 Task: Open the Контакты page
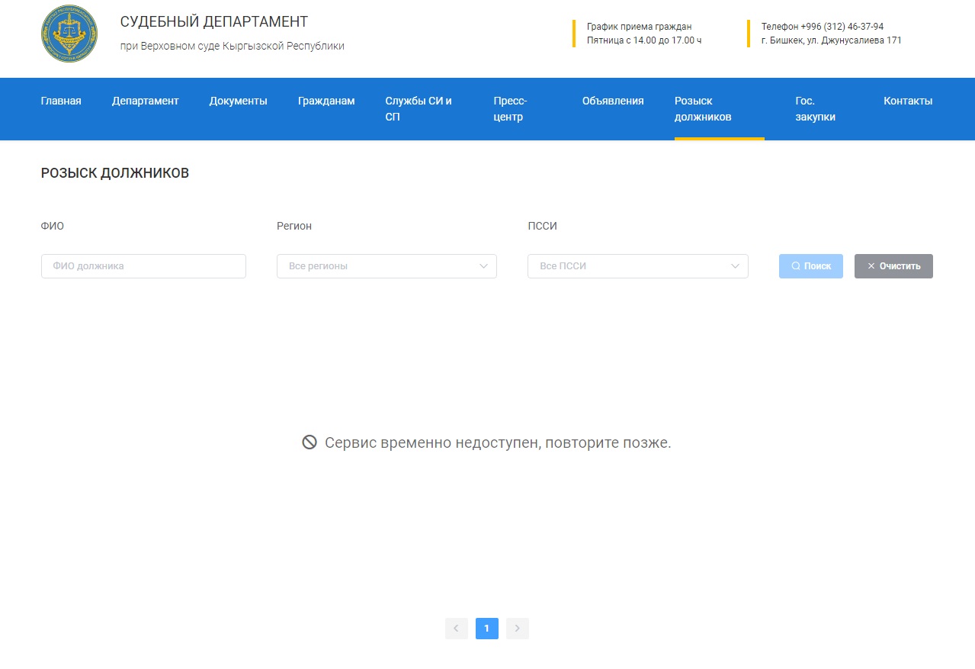[907, 101]
